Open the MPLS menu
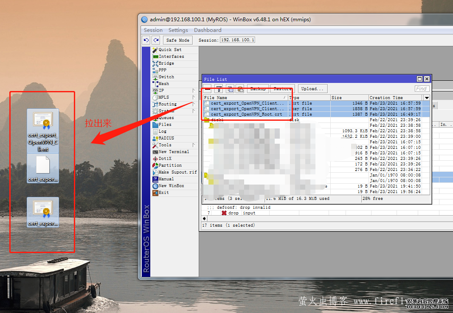Screen dimensions: 453x313 163,97
